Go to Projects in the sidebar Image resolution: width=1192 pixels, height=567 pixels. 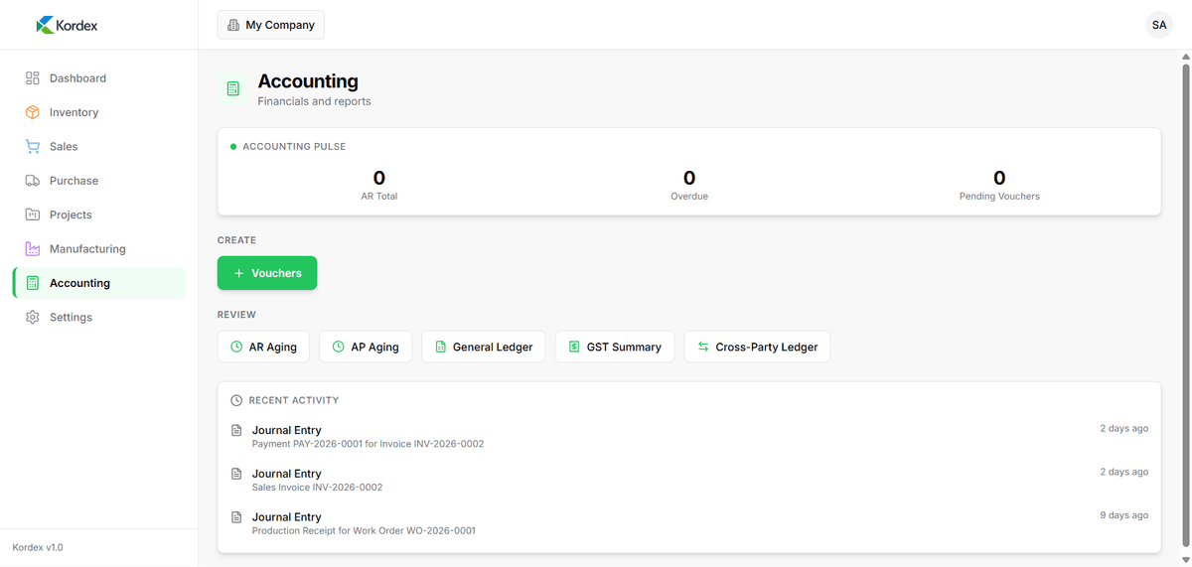[x=70, y=214]
